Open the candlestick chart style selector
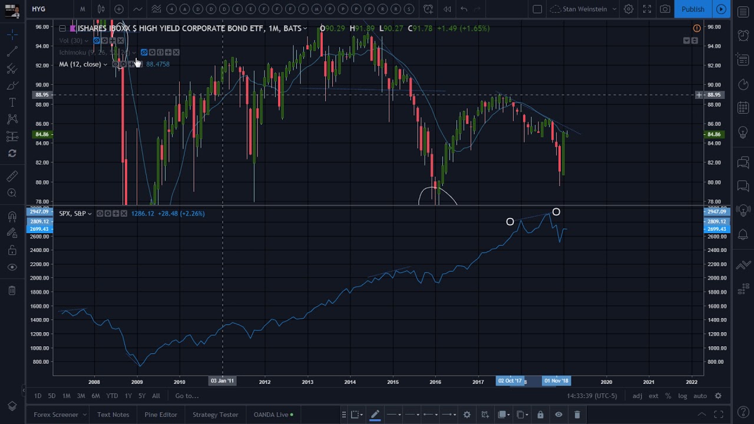 click(101, 9)
